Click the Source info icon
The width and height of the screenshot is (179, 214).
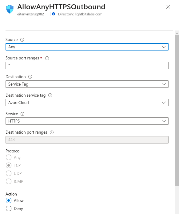[x=22, y=40]
